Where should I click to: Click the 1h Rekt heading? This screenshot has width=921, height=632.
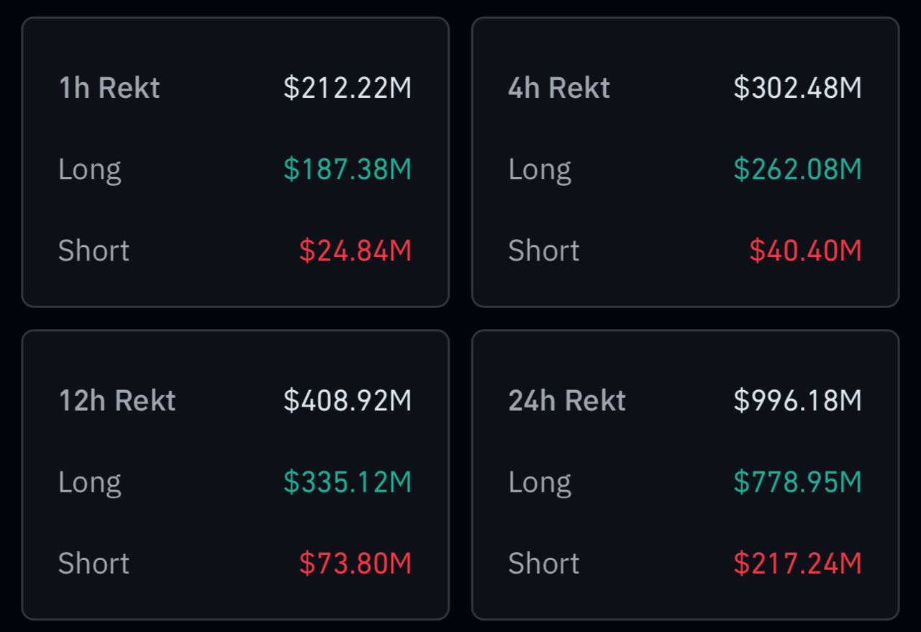[109, 88]
